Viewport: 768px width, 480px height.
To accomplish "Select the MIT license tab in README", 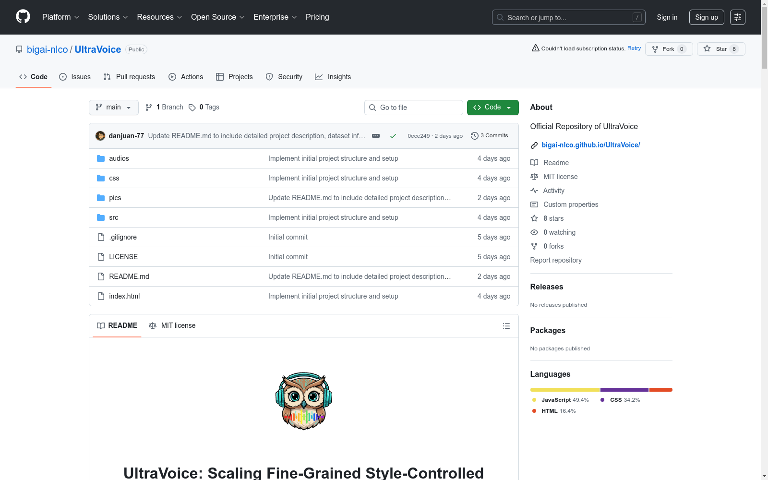I will (172, 325).
